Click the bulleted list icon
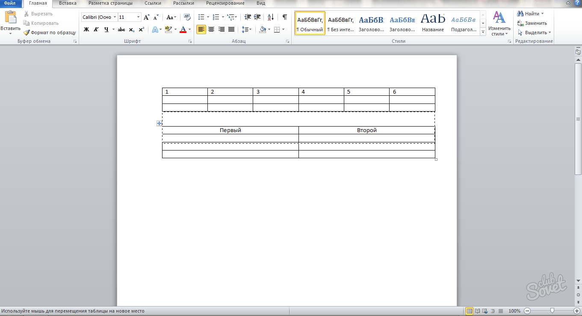 [x=201, y=17]
